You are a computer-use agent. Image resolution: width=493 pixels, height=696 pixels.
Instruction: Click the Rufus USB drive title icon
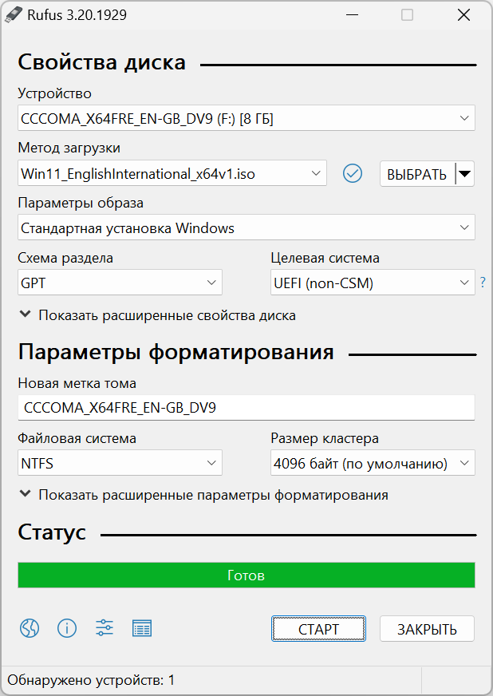pos(14,14)
